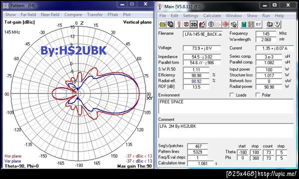Open the 3D viewer toolbar button

(194, 24)
